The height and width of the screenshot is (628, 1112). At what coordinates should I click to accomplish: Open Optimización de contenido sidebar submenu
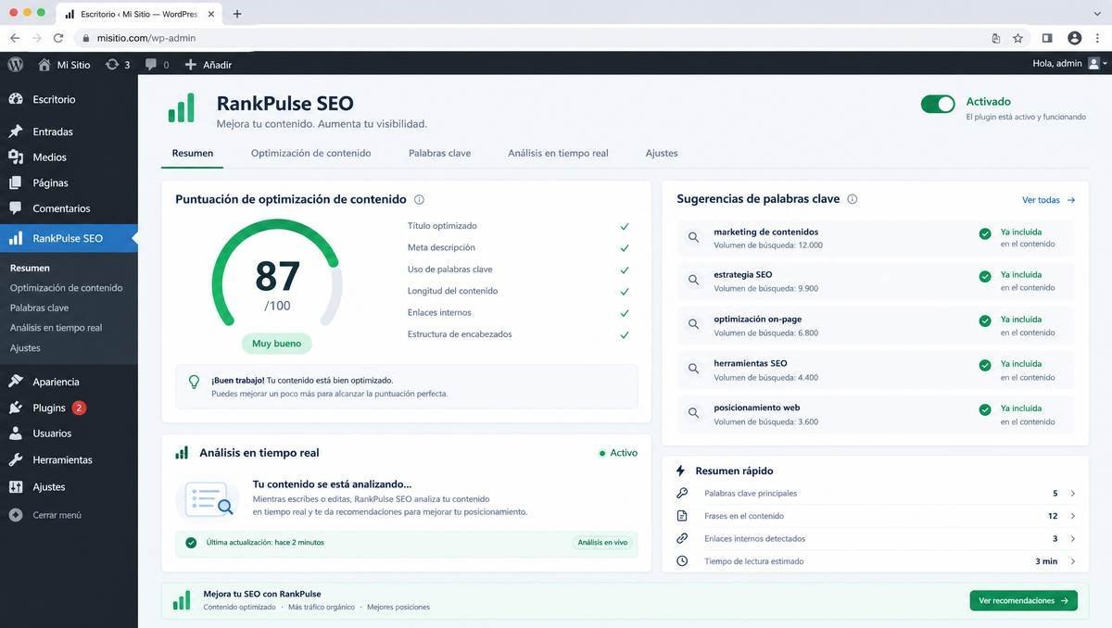click(66, 288)
